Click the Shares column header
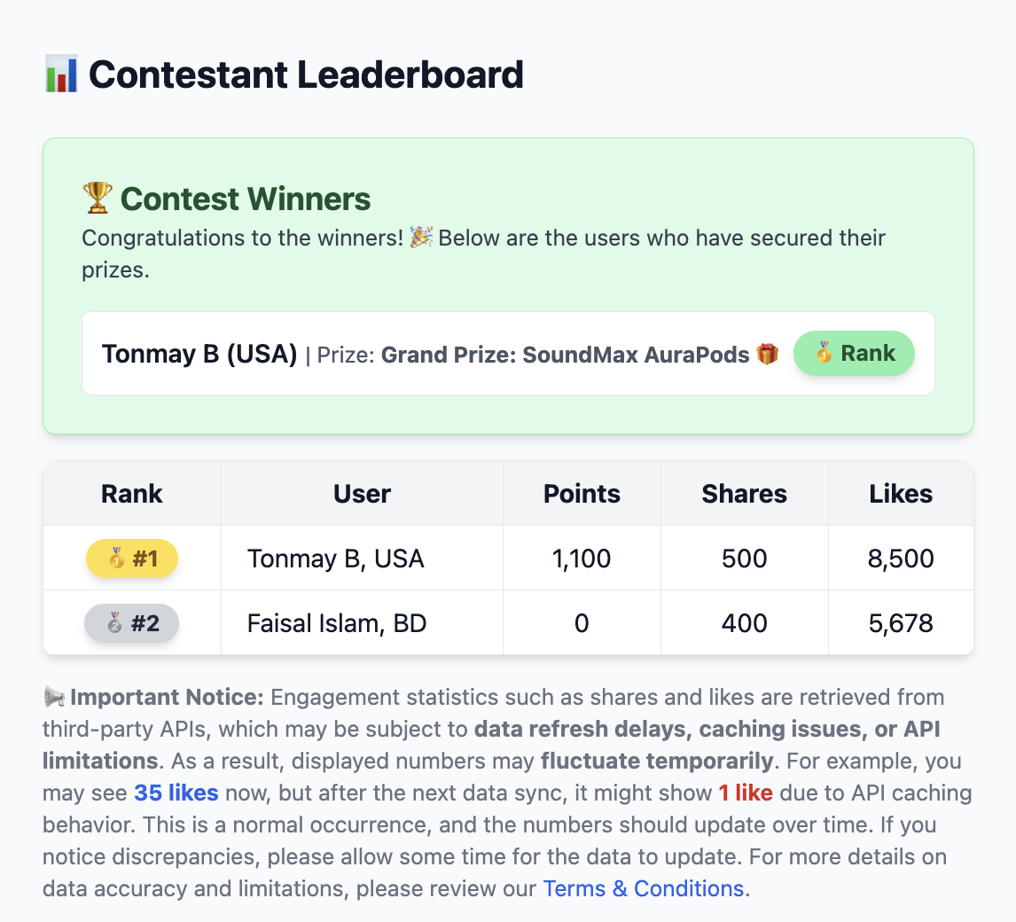The height and width of the screenshot is (922, 1016). (744, 494)
